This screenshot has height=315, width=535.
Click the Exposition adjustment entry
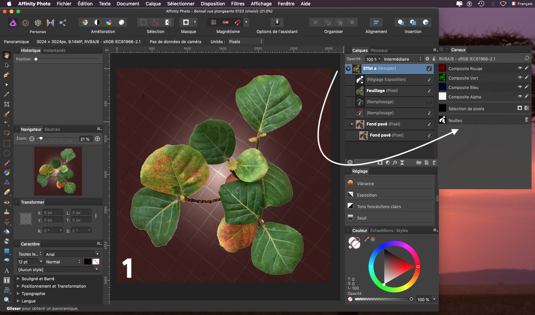tap(367, 195)
